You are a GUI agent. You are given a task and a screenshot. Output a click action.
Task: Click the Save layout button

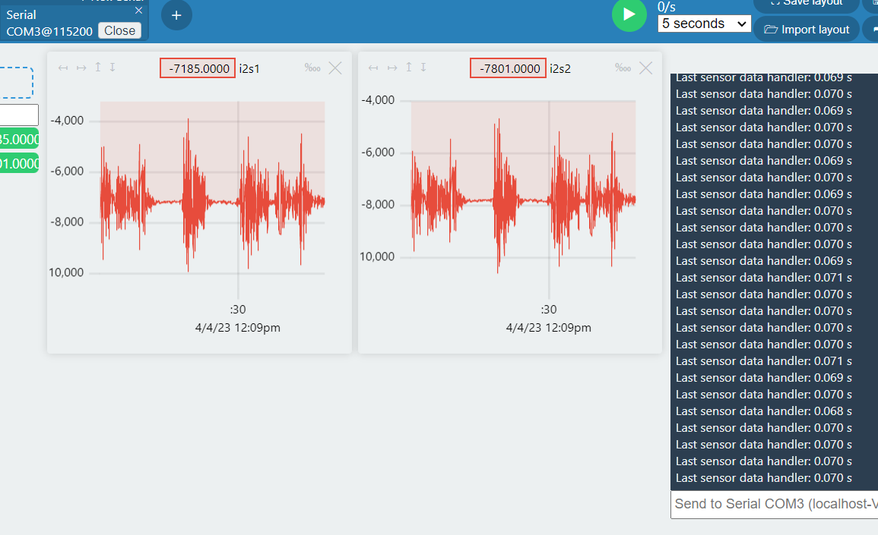point(806,4)
